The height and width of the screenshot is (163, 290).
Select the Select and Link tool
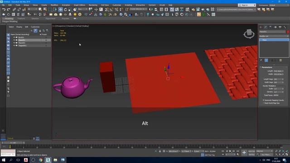[14, 10]
